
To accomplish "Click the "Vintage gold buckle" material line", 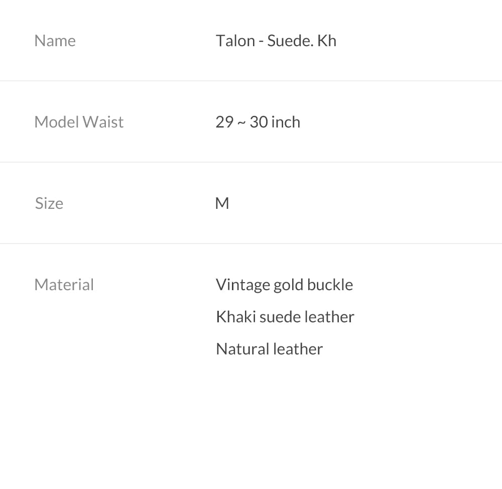I will [284, 285].
